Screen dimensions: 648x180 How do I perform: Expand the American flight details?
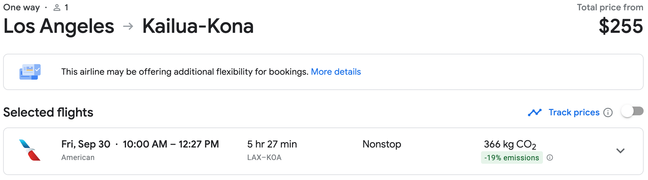tap(620, 150)
